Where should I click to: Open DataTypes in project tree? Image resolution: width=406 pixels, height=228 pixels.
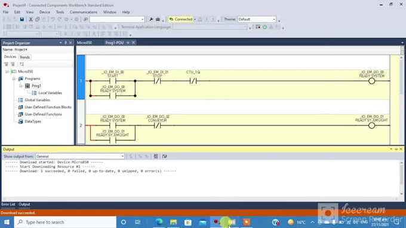point(33,121)
